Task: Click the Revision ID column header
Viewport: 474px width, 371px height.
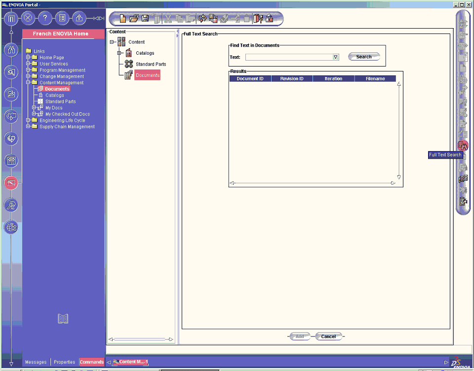Action: click(292, 79)
